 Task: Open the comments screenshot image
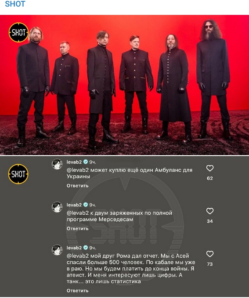124,226
